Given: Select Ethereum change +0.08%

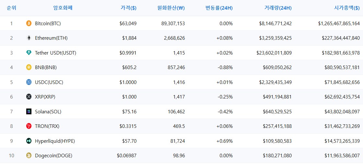Looking at the screenshot, I should (x=225, y=38).
